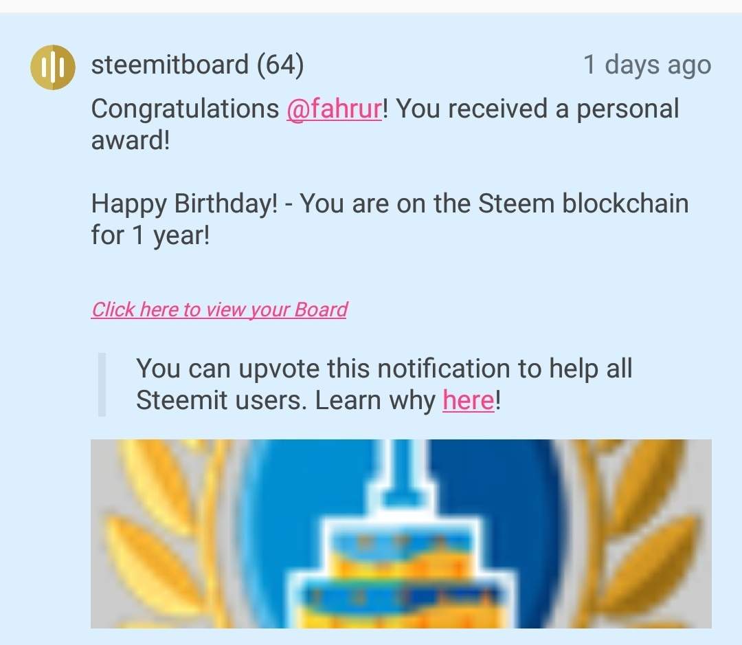Click the reputation score (64)
742x645 pixels.
[280, 65]
